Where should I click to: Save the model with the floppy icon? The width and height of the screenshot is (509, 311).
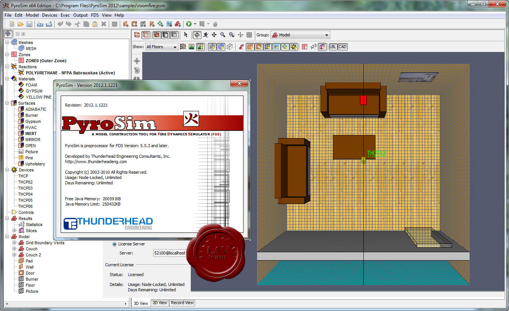click(x=29, y=24)
